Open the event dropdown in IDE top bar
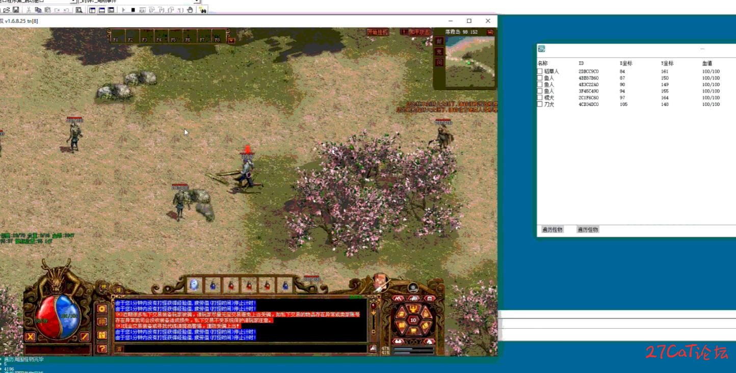 [x=198, y=2]
